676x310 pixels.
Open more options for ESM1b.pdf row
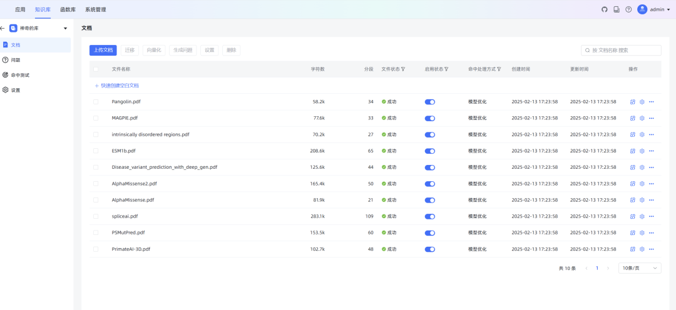pyautogui.click(x=651, y=151)
